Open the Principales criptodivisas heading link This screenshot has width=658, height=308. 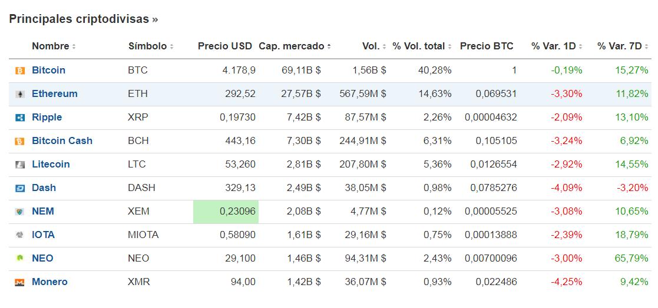point(83,19)
